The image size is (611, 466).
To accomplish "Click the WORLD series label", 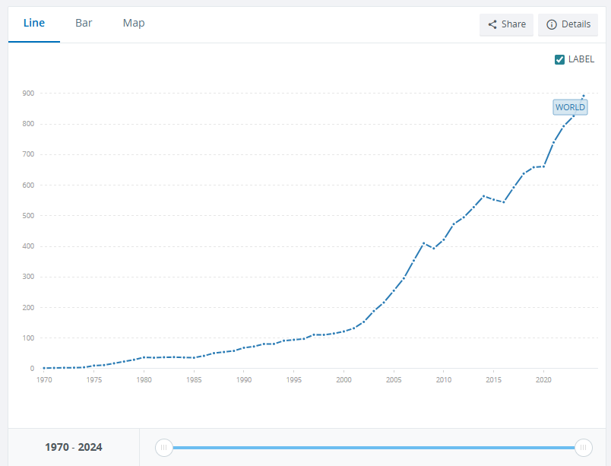I will coord(570,107).
